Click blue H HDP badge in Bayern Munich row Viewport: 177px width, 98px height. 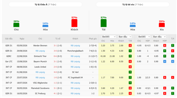(x=165, y=62)
